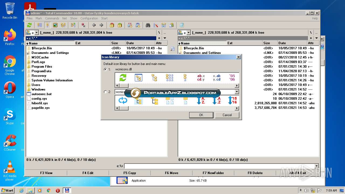The height and width of the screenshot is (194, 345).
Task: Click the pack files gift-box icon
Action: pos(112,25)
